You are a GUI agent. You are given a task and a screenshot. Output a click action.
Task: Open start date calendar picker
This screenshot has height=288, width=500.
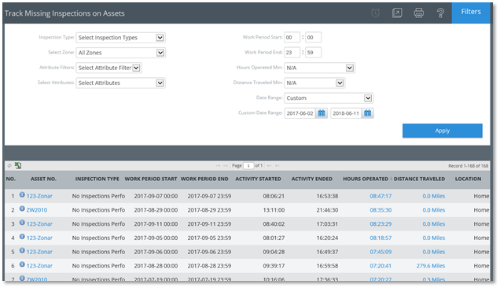(322, 113)
